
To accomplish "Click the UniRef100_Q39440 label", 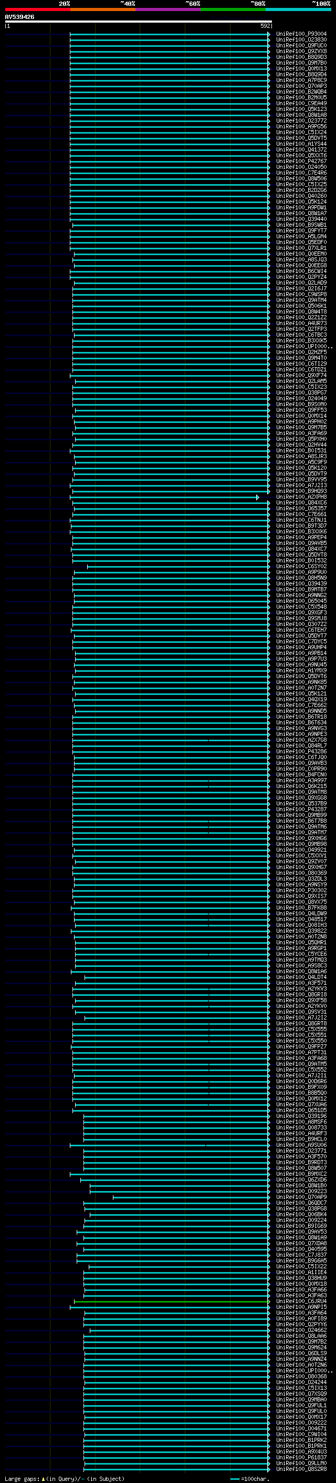I will tap(301, 219).
